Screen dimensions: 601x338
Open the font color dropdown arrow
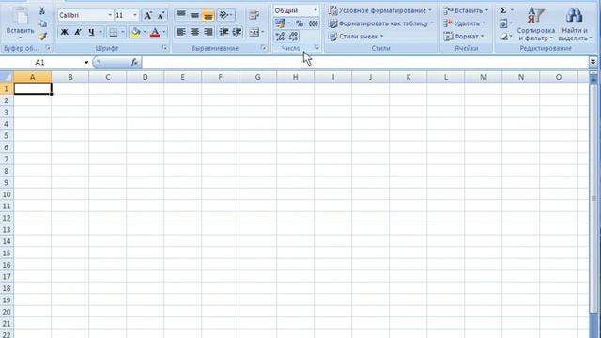click(x=164, y=32)
